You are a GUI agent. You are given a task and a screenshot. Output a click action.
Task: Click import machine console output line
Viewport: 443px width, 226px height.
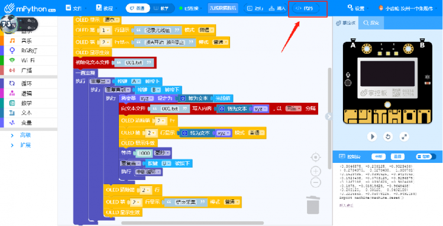pos(371,198)
